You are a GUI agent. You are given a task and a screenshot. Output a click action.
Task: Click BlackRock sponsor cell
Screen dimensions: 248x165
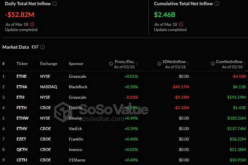click(x=78, y=87)
